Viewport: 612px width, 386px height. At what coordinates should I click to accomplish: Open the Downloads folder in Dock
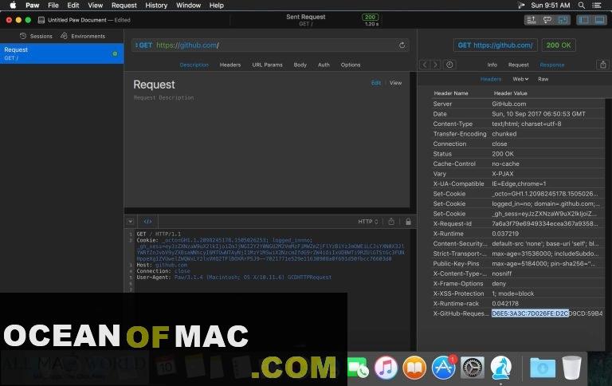tap(543, 368)
